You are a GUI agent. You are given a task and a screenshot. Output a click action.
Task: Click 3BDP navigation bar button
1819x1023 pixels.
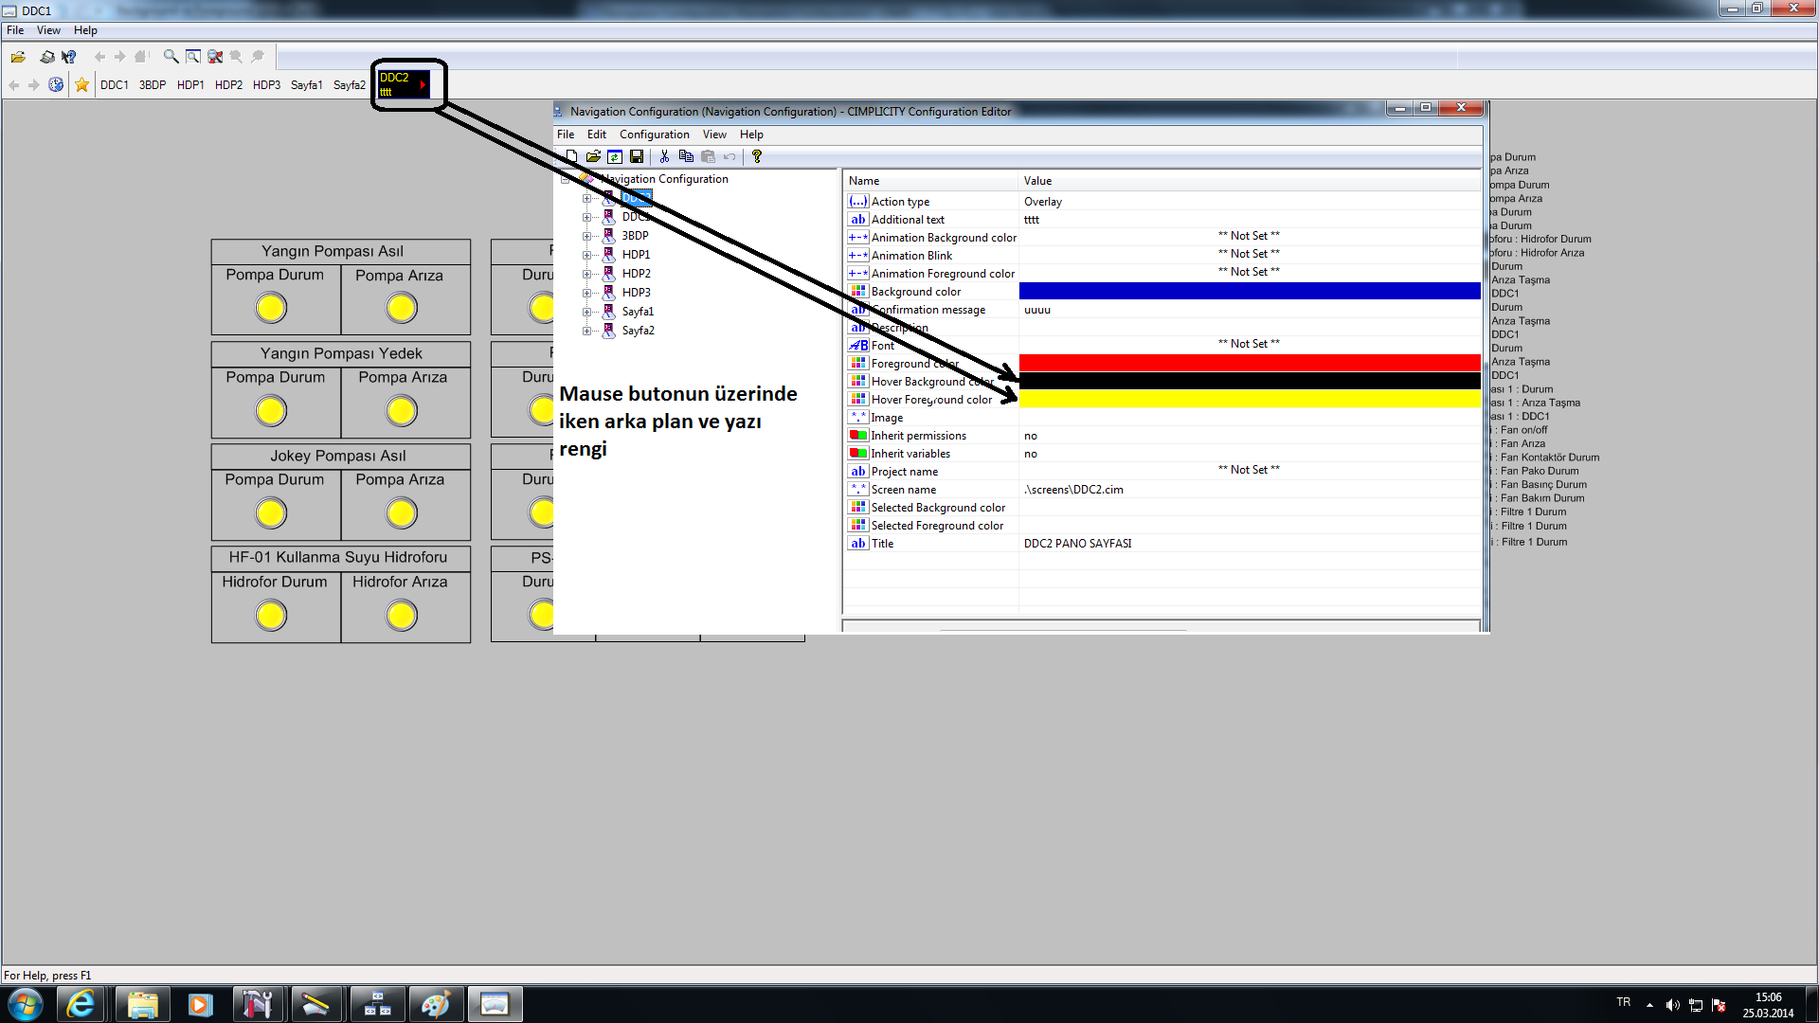[153, 85]
